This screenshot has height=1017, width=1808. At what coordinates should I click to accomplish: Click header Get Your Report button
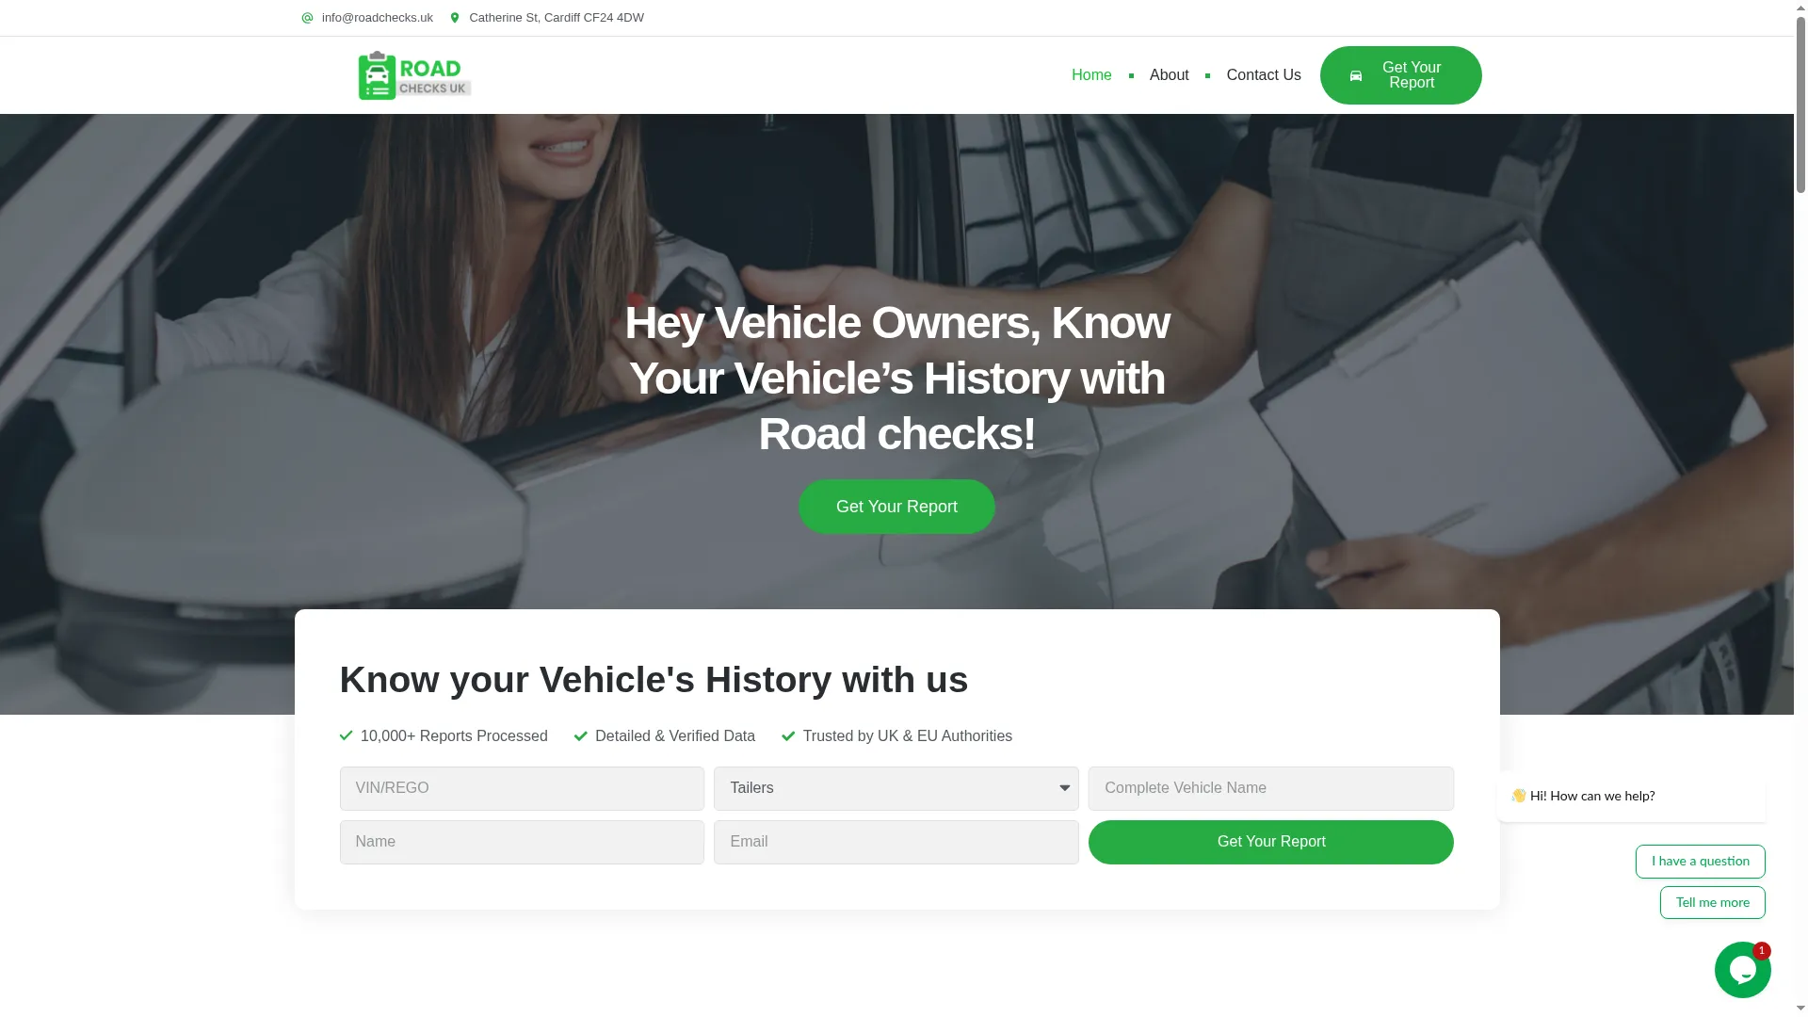coord(1400,75)
